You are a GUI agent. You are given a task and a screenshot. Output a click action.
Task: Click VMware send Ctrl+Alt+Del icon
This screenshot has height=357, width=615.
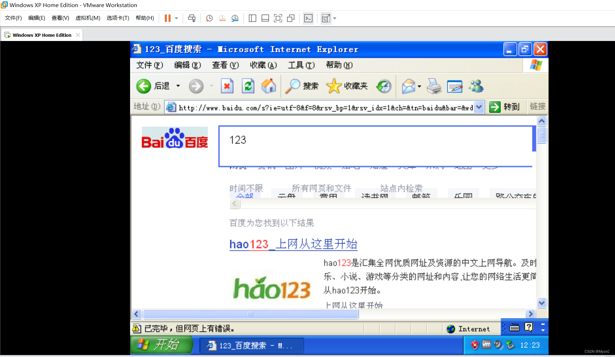point(192,18)
